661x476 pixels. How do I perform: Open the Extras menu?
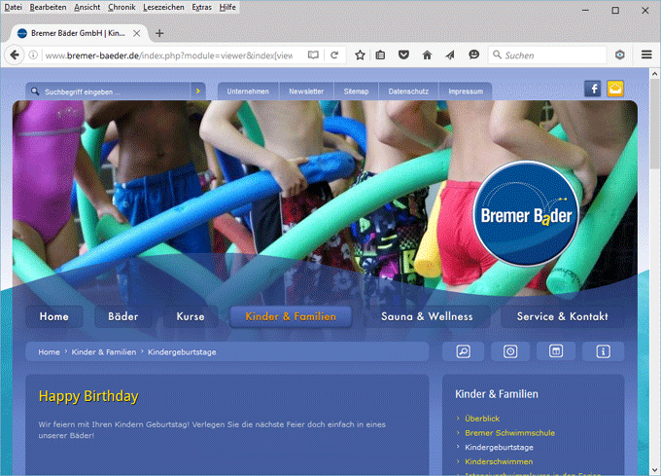(x=201, y=7)
